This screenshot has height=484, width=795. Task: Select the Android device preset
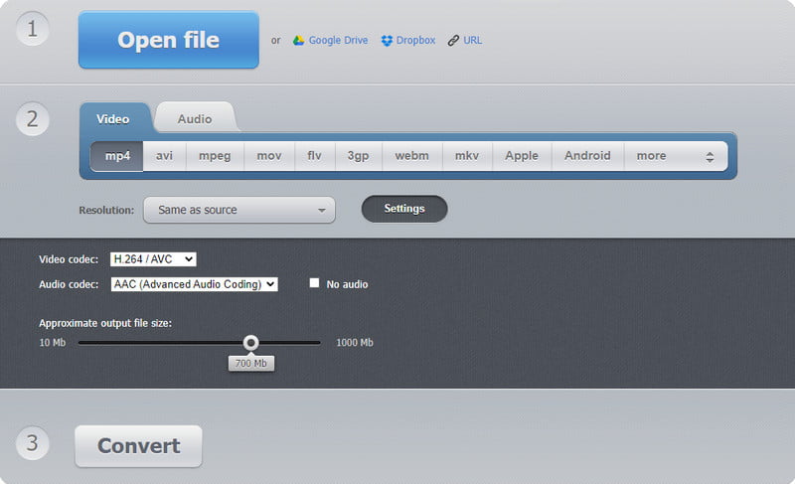[587, 156]
